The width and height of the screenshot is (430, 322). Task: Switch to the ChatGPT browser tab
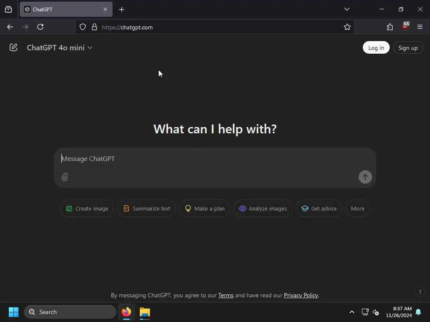click(66, 9)
